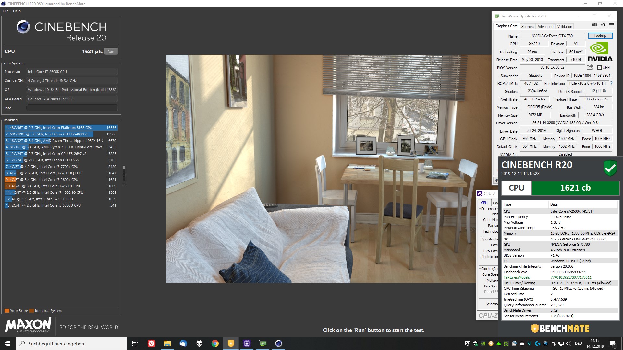Click the Windows Security tray icon
The image size is (623, 350).
pyautogui.click(x=475, y=344)
